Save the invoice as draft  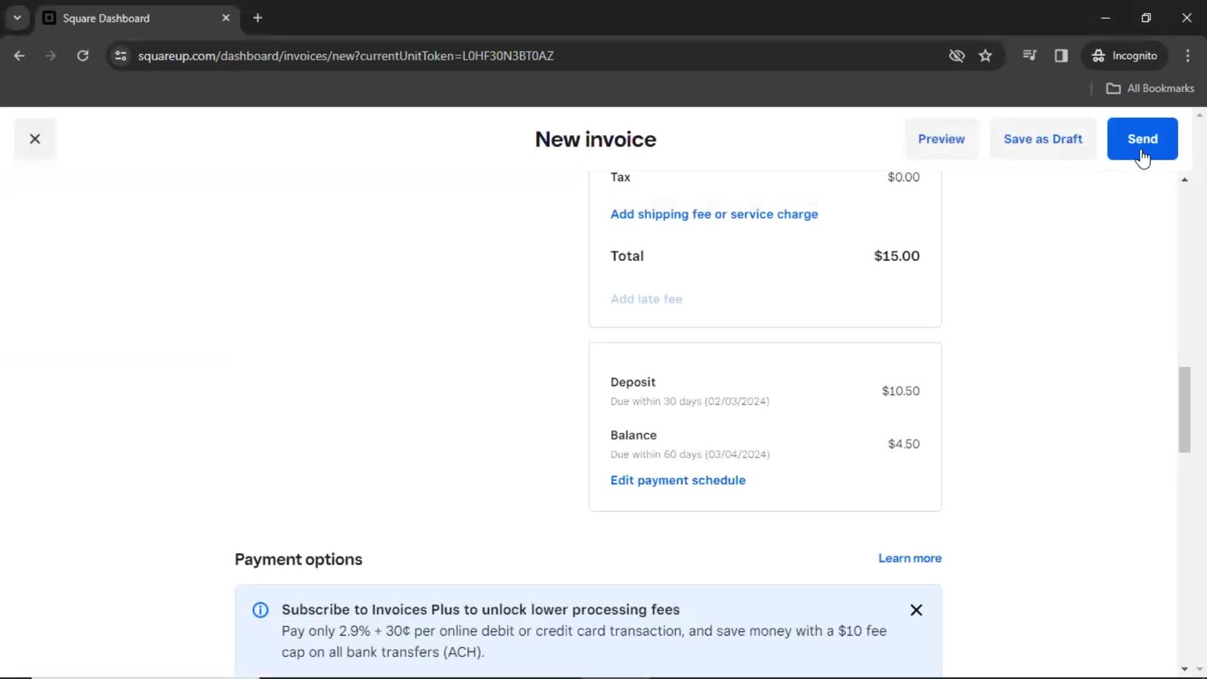point(1043,139)
